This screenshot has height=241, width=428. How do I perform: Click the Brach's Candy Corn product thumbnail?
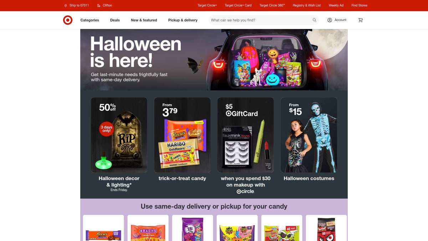tap(148, 228)
